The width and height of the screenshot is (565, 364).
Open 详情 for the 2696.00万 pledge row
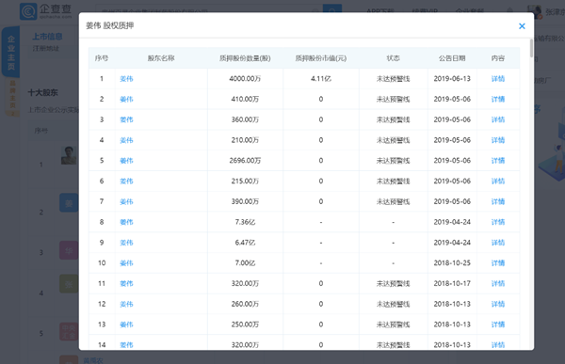click(497, 161)
